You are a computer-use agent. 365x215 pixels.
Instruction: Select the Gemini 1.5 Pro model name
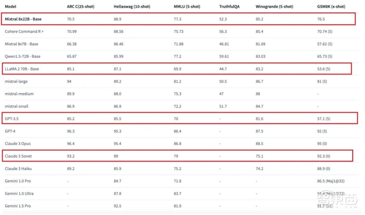pos(18,206)
